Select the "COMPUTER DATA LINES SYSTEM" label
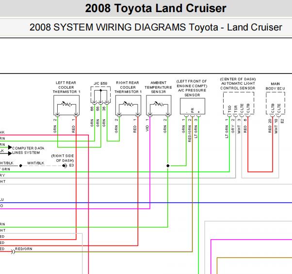 (x=28, y=151)
